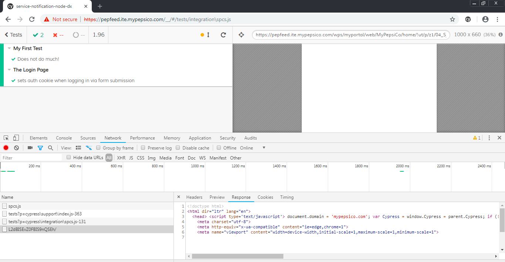Filter requests by XHR type
505x262 pixels.
click(121, 158)
